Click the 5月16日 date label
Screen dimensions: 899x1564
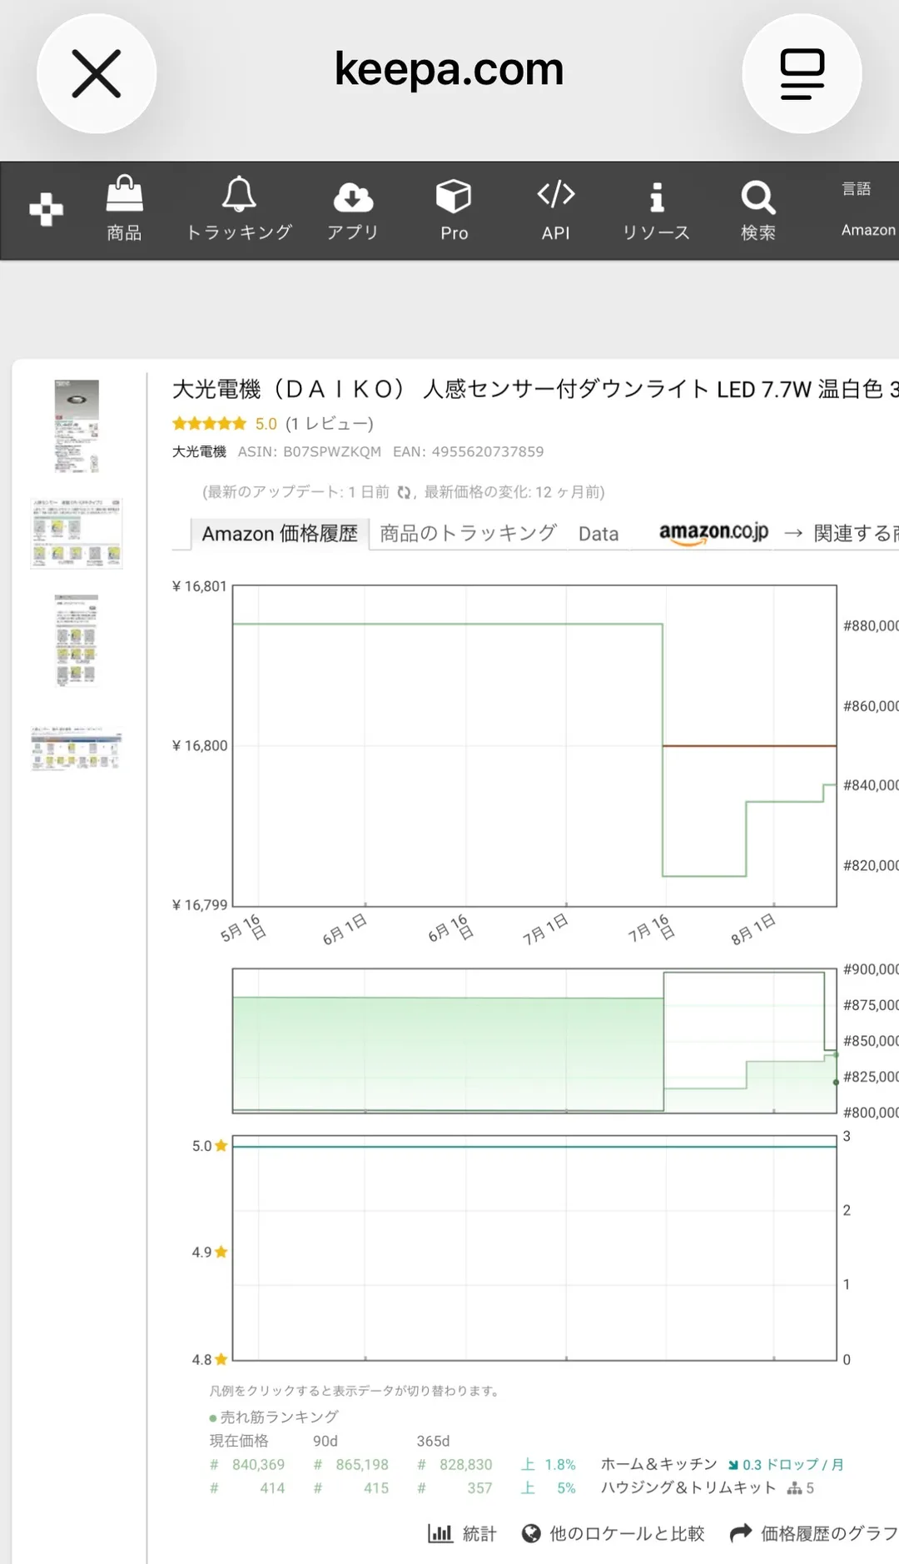[x=243, y=929]
